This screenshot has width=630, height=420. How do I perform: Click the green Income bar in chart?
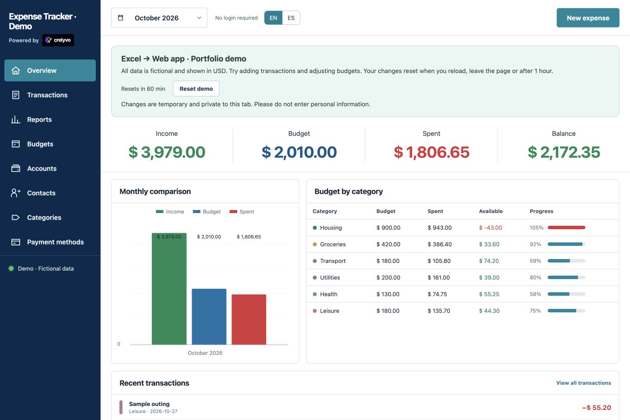click(169, 289)
